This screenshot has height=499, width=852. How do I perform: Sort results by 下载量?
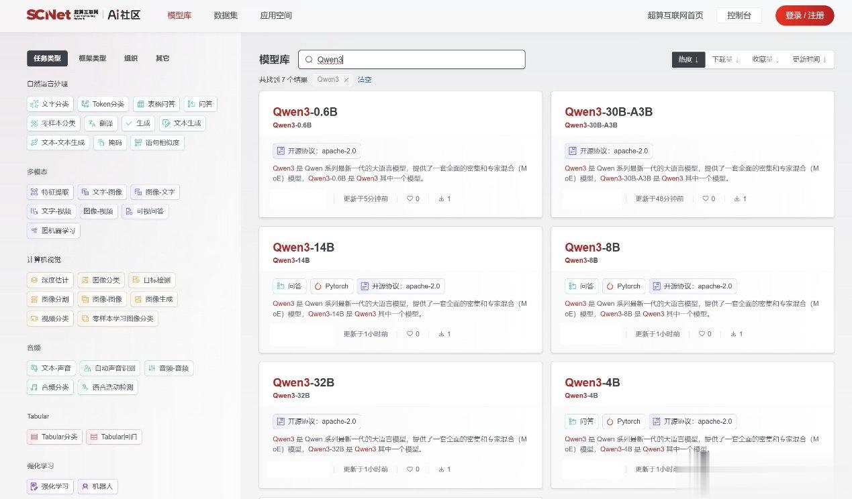pyautogui.click(x=725, y=60)
